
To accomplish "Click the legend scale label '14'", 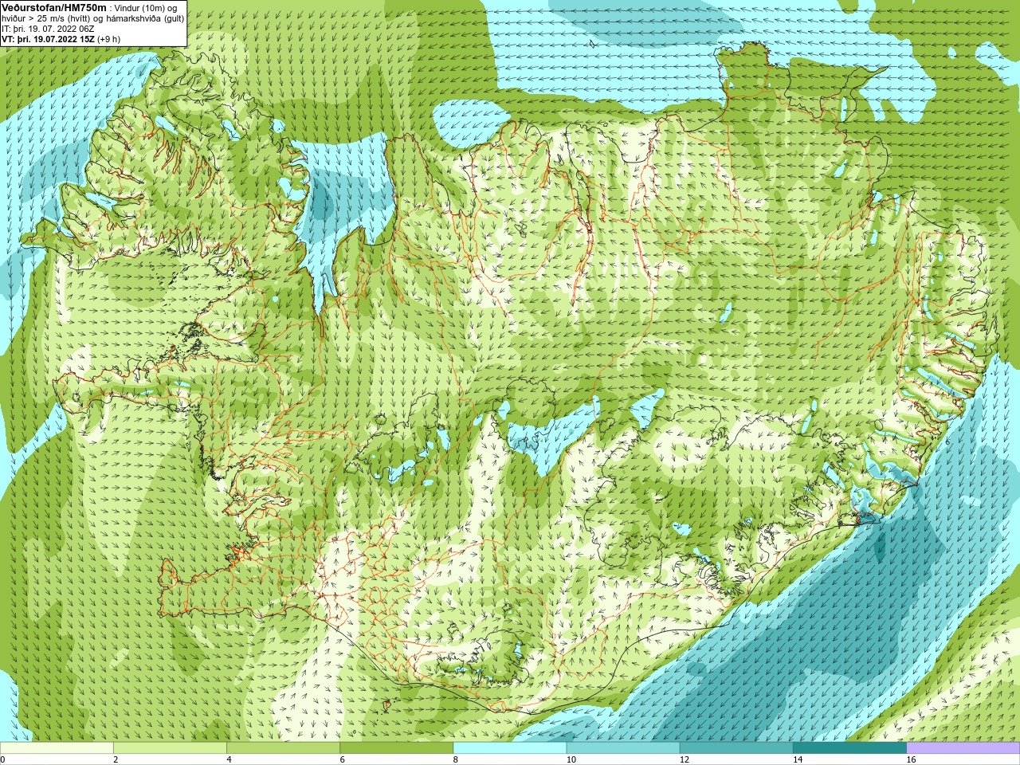I will [x=797, y=759].
